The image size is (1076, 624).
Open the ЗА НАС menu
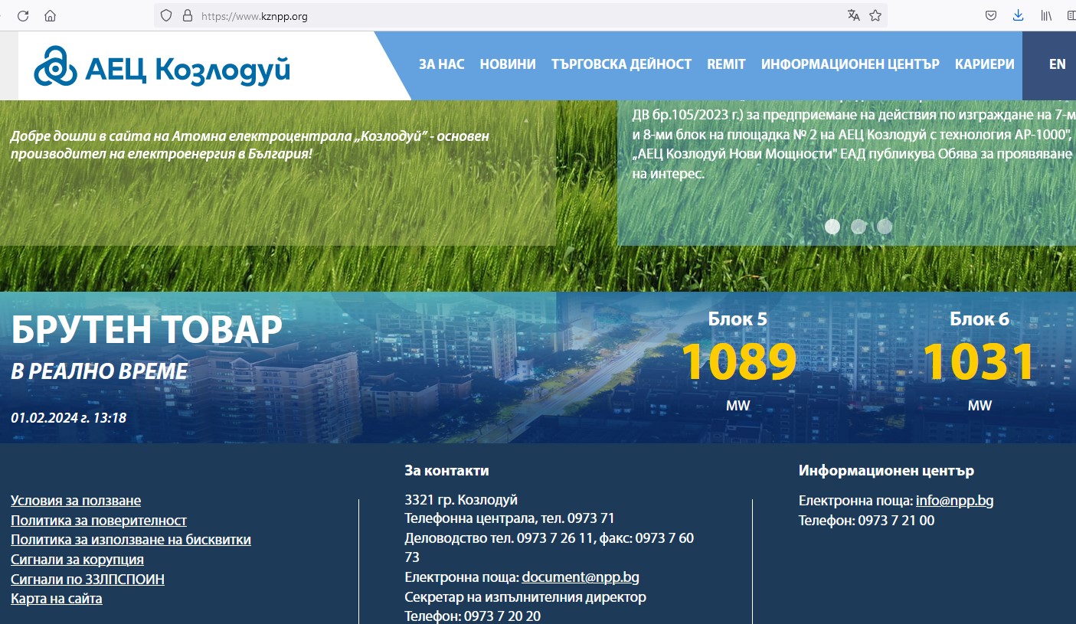441,64
